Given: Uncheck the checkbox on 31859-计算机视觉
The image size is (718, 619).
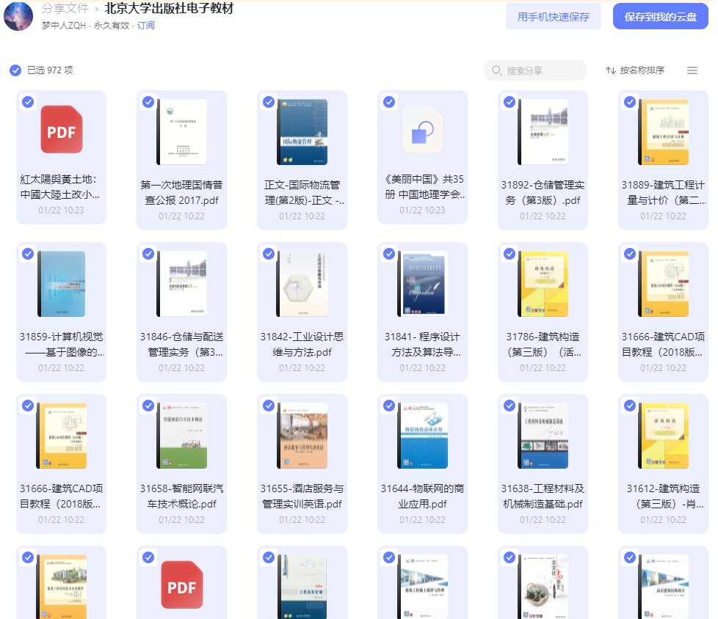Looking at the screenshot, I should pyautogui.click(x=28, y=254).
